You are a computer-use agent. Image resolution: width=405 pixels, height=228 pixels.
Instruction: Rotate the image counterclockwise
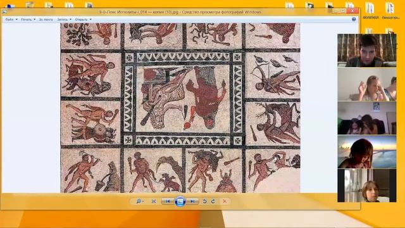point(204,201)
